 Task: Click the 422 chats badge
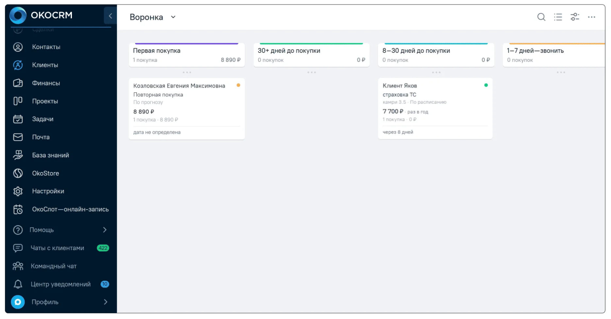point(103,248)
